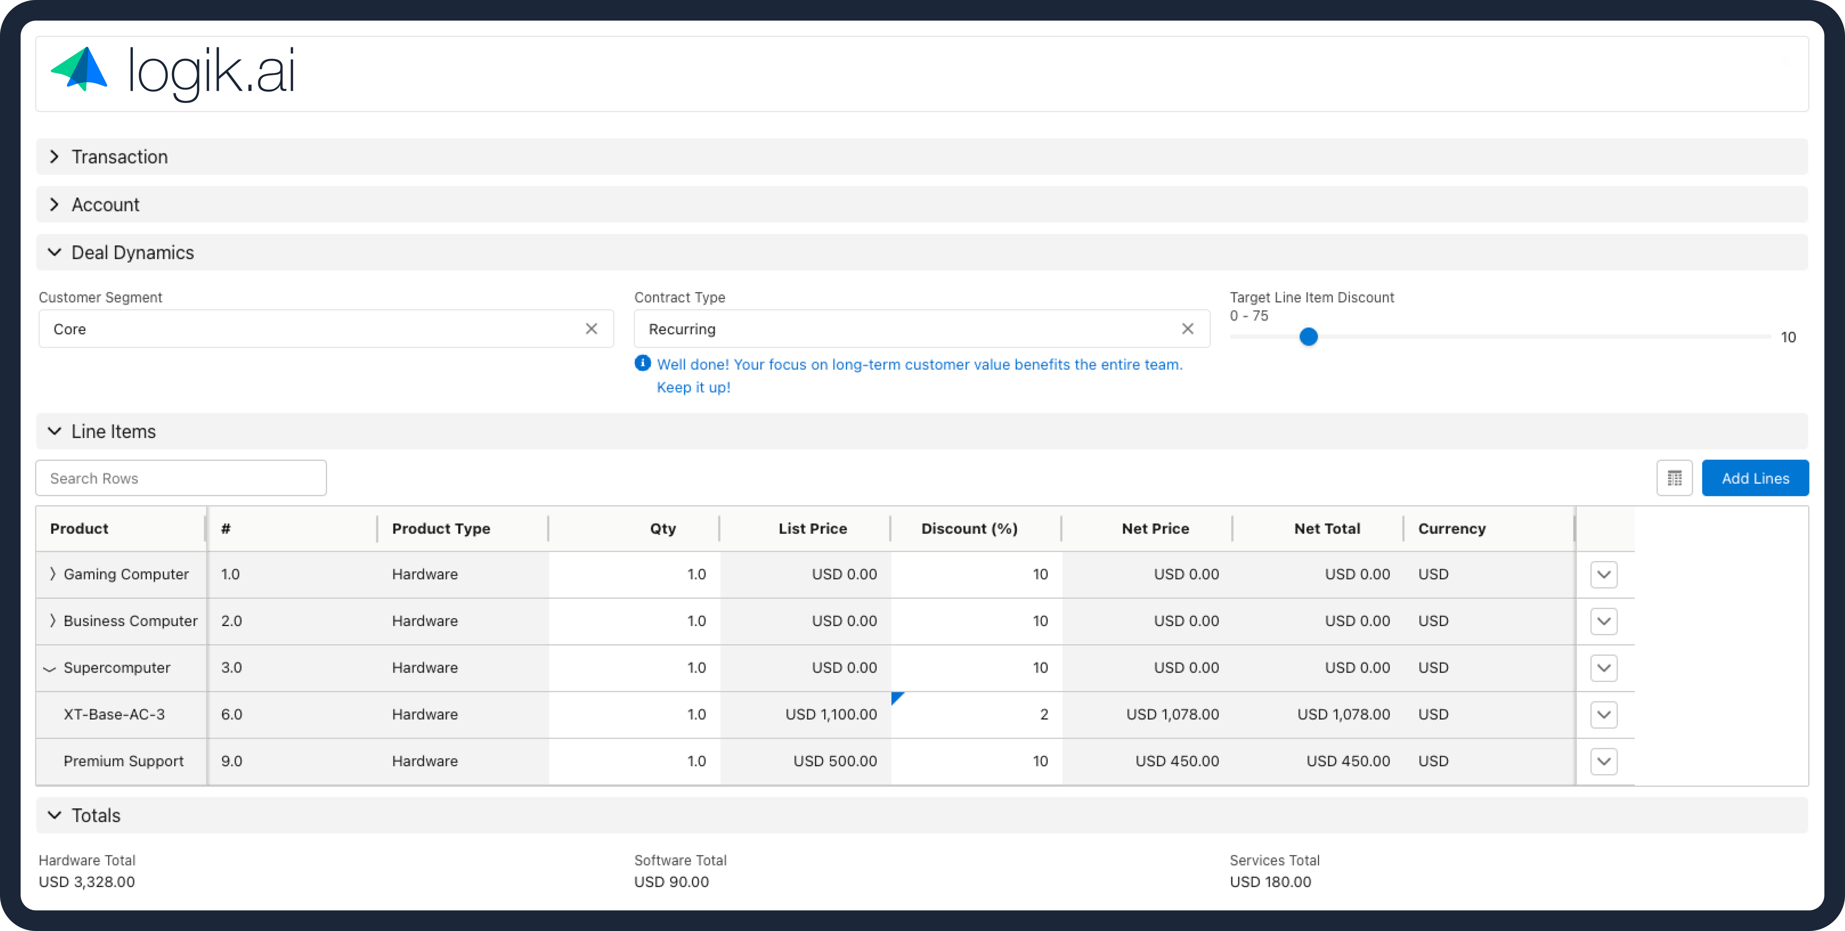Click the Discount (%) column header
Screen dimensions: 1845x931
[969, 528]
